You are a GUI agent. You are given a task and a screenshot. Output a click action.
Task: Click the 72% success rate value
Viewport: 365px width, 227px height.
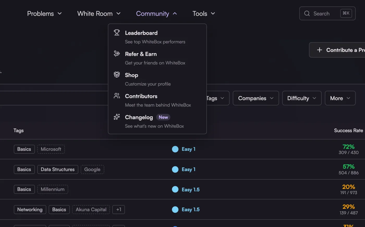click(x=349, y=147)
